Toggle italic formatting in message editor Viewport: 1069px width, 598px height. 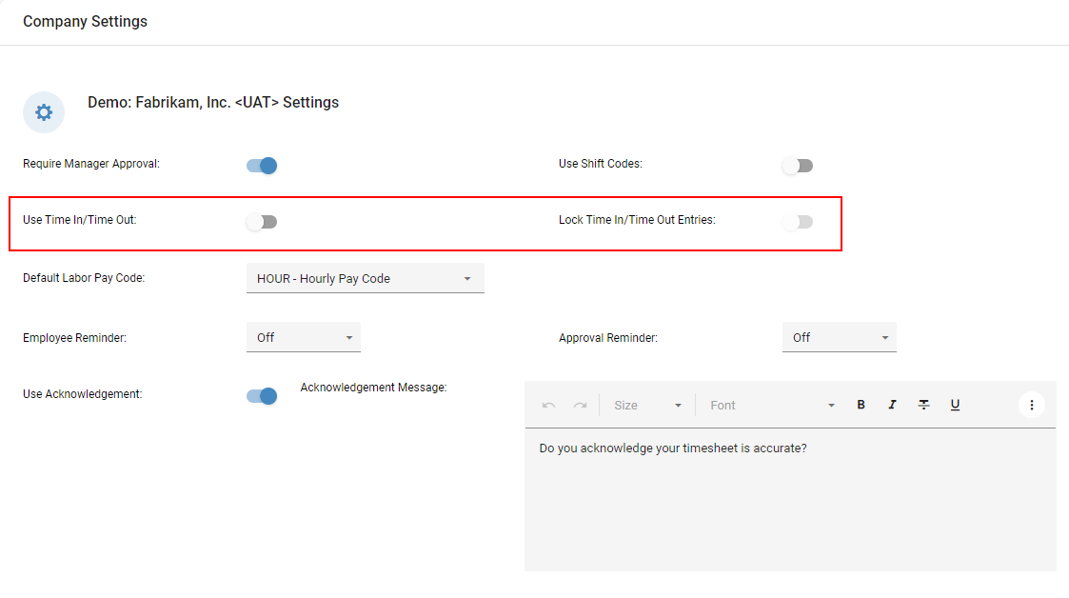(892, 405)
